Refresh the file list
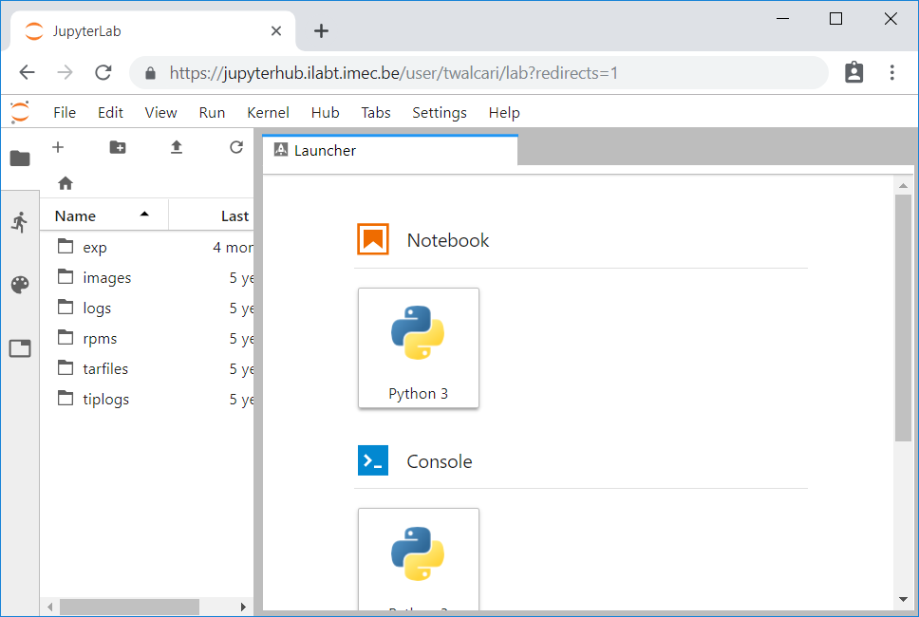Image resolution: width=919 pixels, height=617 pixels. pos(236,147)
